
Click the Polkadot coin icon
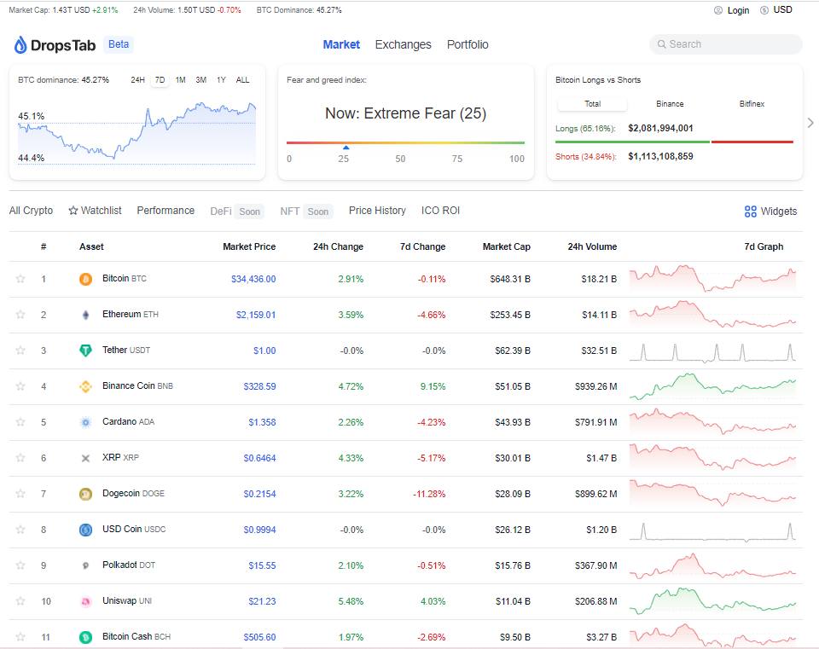pyautogui.click(x=85, y=565)
